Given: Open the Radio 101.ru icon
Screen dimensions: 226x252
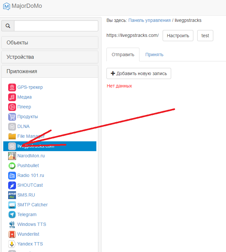Looking at the screenshot, I should coord(12,176).
